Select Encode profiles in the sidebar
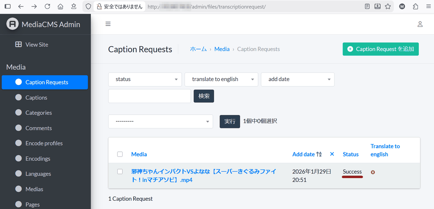434x209 pixels. tap(44, 143)
